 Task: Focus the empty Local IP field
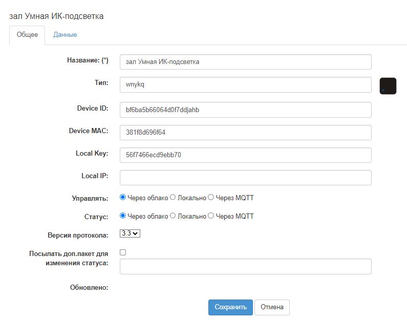tap(245, 178)
